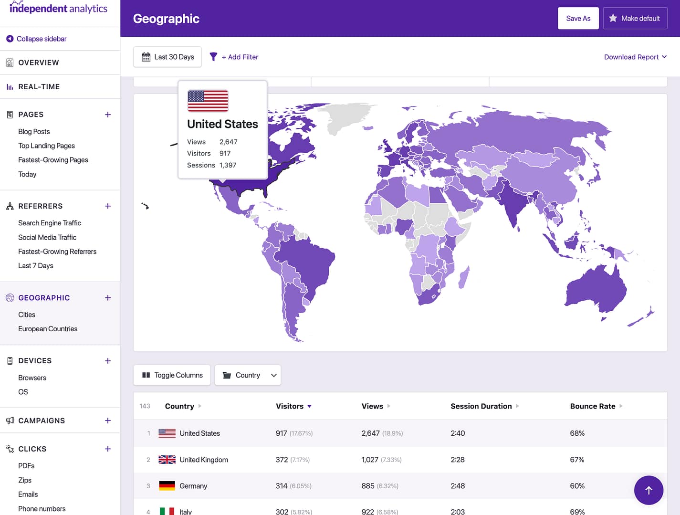Click the calendar icon in date picker

pos(146,57)
